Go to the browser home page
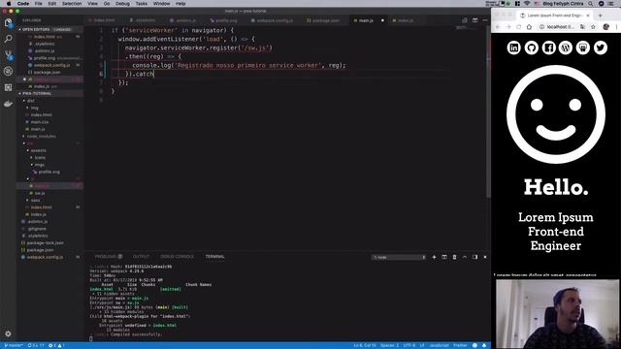The height and width of the screenshot is (349, 621). (529, 27)
